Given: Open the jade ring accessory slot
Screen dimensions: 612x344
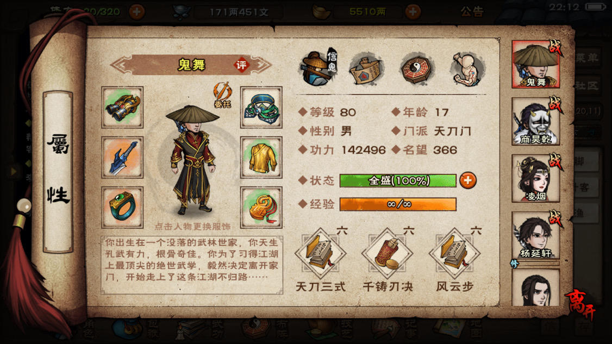Looking at the screenshot, I should pyautogui.click(x=122, y=208).
